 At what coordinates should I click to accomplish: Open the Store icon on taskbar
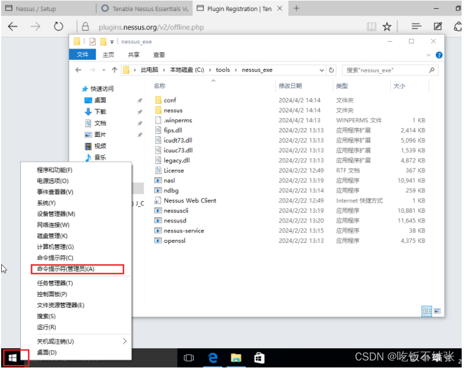coord(259,358)
